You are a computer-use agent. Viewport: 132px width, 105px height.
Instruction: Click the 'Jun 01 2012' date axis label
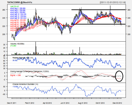coord(65,103)
